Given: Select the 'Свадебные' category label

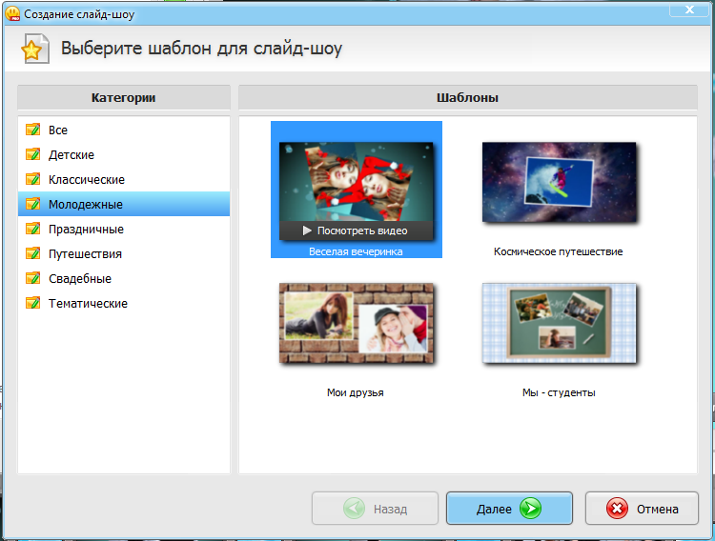Looking at the screenshot, I should tap(80, 278).
